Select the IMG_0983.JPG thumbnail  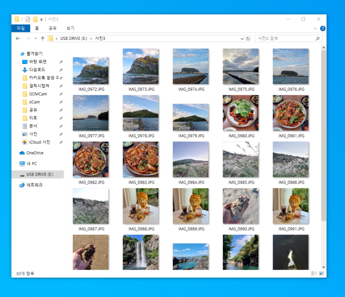[141, 159]
